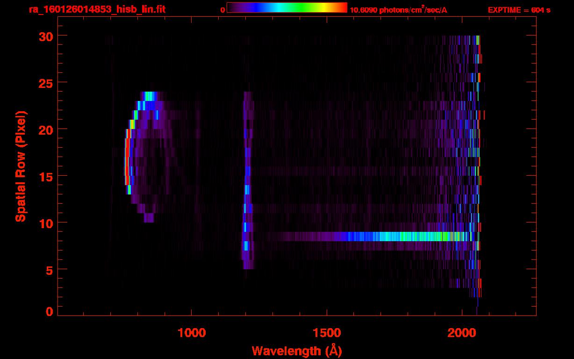Click the Wavelength (Å) axis title
This screenshot has height=359, width=574.
click(297, 351)
